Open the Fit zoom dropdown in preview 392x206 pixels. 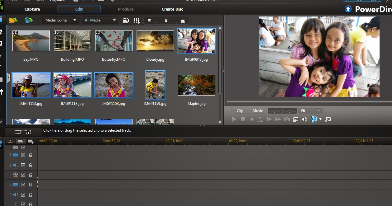click(310, 111)
